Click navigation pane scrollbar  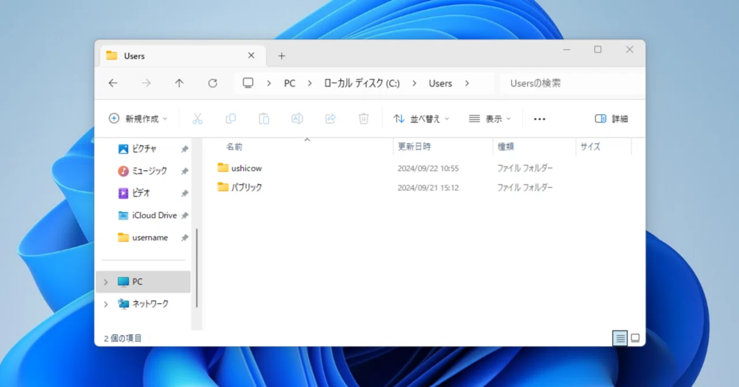coord(197,268)
